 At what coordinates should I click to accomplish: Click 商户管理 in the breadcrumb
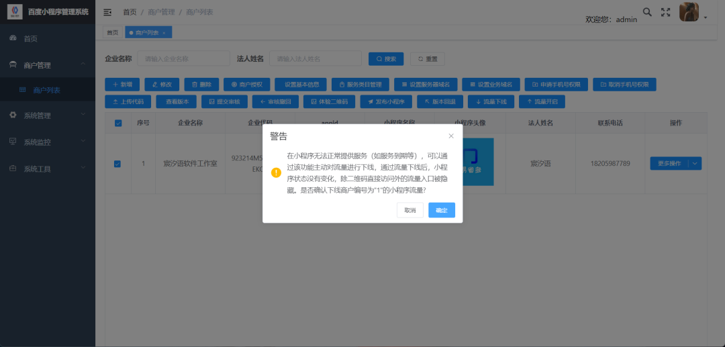pos(161,12)
